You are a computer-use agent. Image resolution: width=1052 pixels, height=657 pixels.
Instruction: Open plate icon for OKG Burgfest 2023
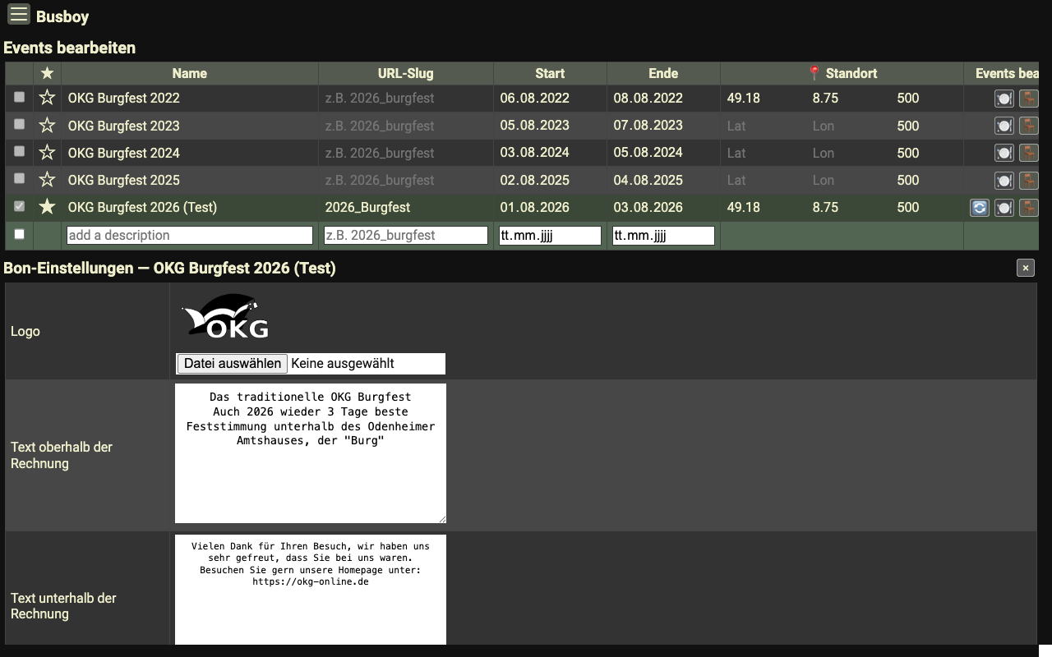click(x=1004, y=126)
